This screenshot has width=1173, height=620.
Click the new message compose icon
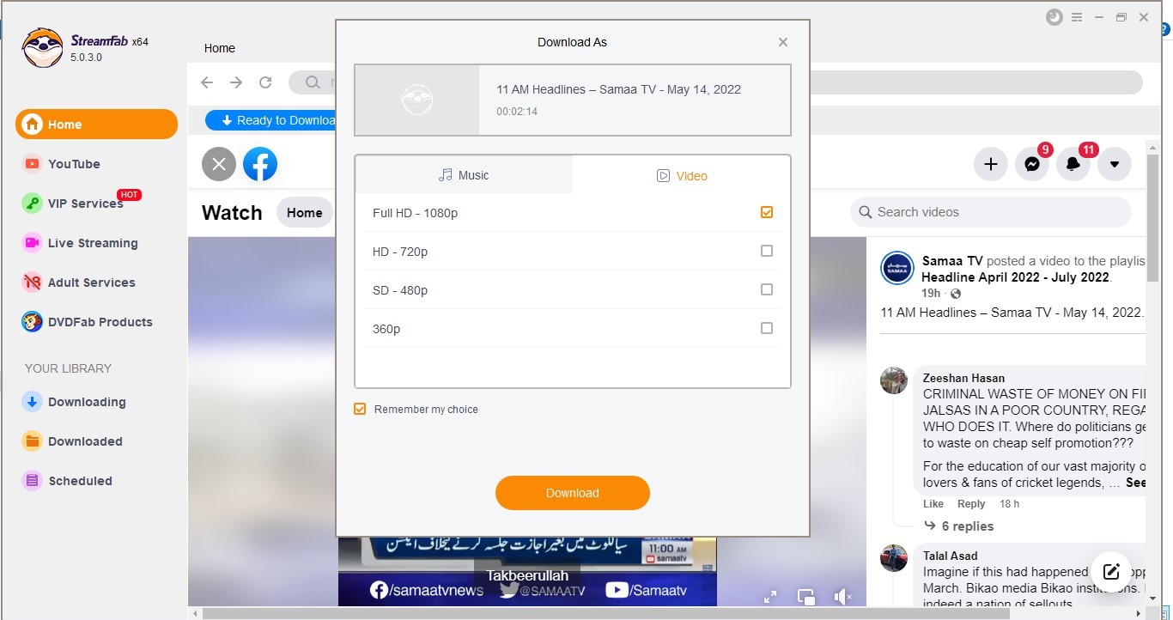(1111, 572)
